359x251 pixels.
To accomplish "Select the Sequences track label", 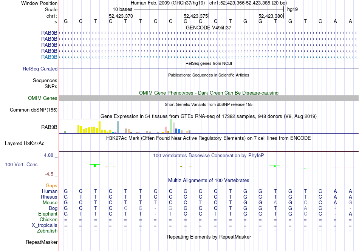I will [x=45, y=80].
